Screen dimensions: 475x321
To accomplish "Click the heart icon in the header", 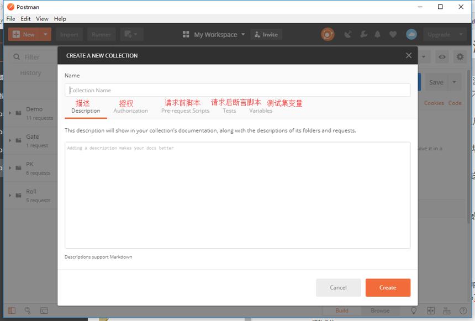I will (x=393, y=34).
